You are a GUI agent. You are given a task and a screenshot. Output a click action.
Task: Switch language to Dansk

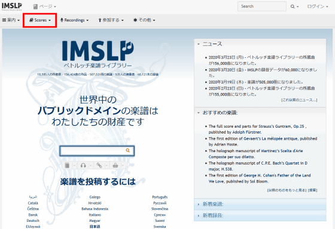33,215
